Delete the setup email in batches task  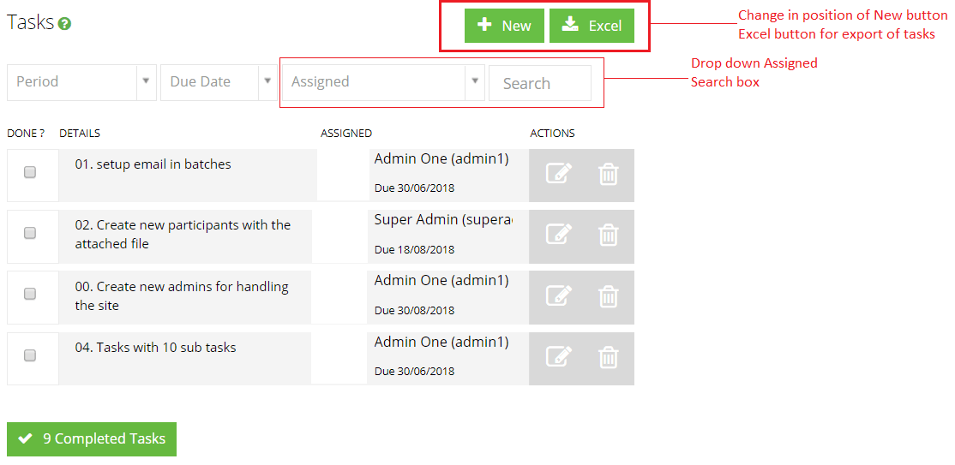tap(608, 175)
